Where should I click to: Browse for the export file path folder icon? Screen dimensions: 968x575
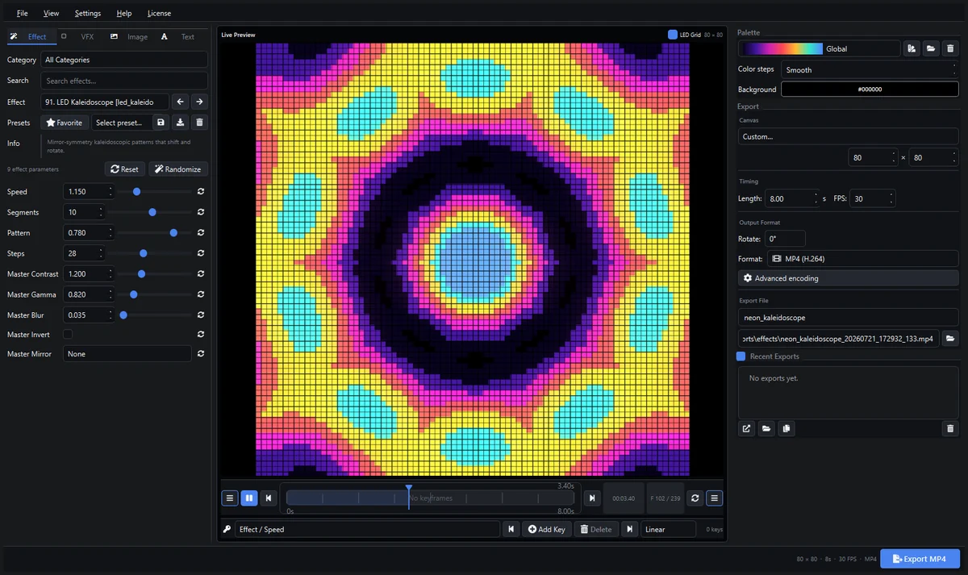point(950,339)
